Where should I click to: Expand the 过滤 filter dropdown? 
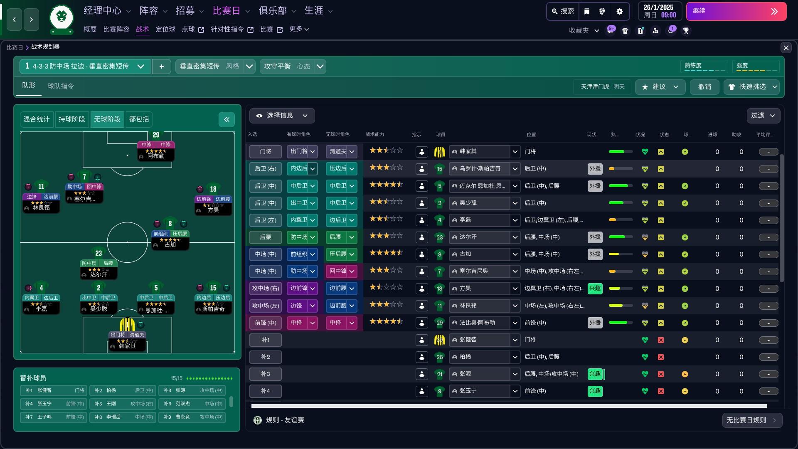(763, 116)
